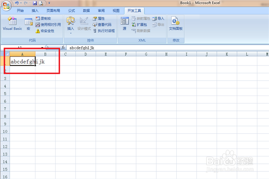
Task: Select column K header
Action: tap(227, 54)
